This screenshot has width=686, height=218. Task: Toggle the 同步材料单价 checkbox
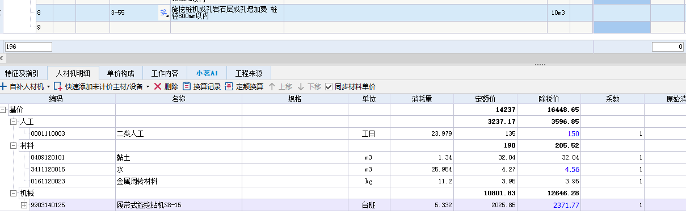coord(329,87)
